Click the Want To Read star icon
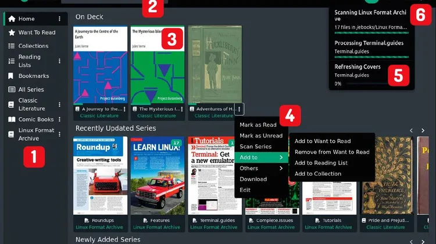 (x=12, y=32)
